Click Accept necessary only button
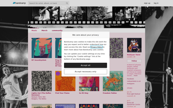173x108 pixels. coord(85,71)
